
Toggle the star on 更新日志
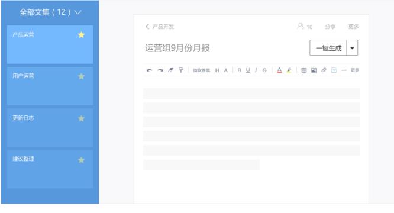pyautogui.click(x=81, y=118)
